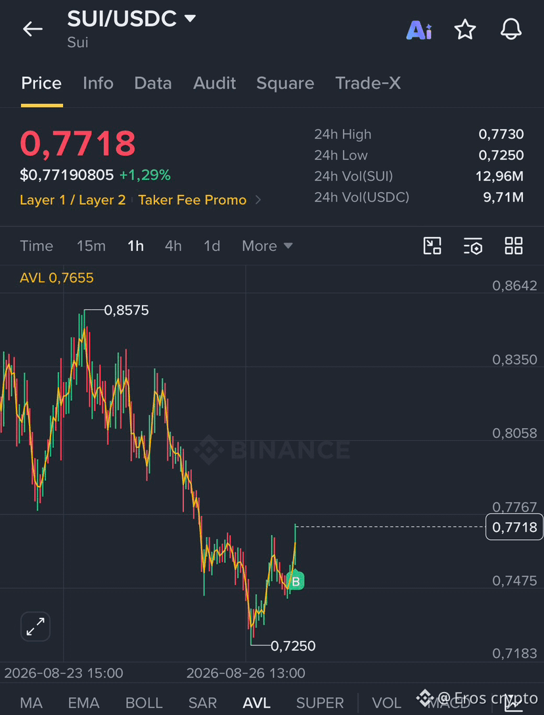Image resolution: width=544 pixels, height=715 pixels.
Task: Expand the More timeframes dropdown
Action: coord(267,246)
